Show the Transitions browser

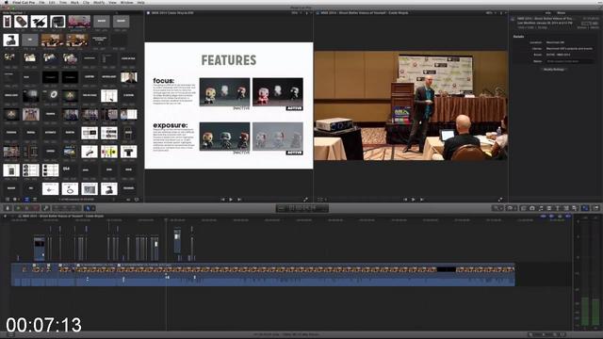coord(549,208)
